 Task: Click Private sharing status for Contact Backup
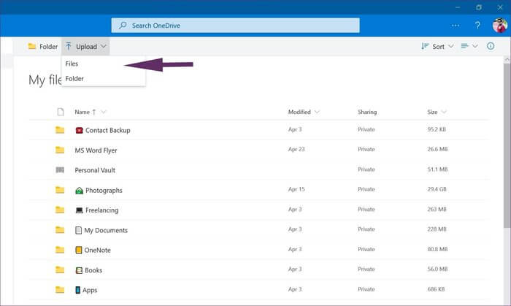click(x=366, y=129)
